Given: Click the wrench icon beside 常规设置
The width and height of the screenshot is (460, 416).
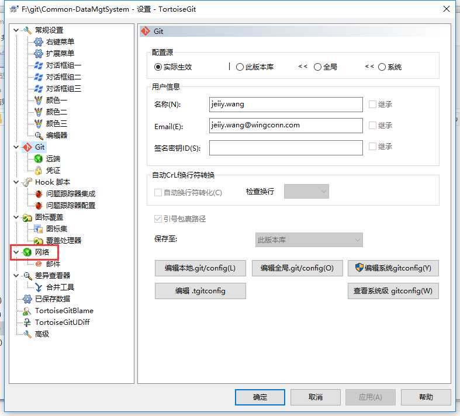Looking at the screenshot, I should coord(27,30).
